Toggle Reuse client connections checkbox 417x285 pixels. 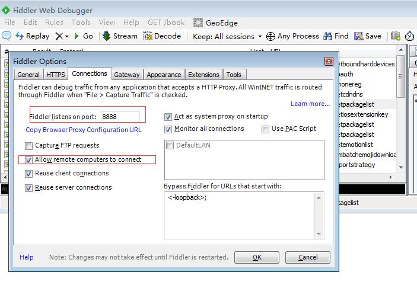coord(28,174)
